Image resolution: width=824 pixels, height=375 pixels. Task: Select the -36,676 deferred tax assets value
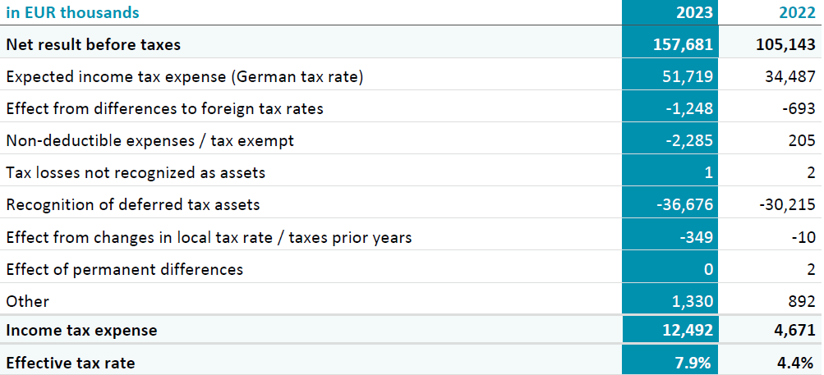tap(684, 204)
